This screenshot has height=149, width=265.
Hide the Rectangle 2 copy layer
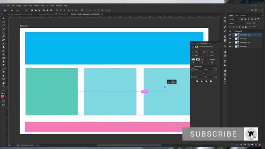tap(230, 35)
